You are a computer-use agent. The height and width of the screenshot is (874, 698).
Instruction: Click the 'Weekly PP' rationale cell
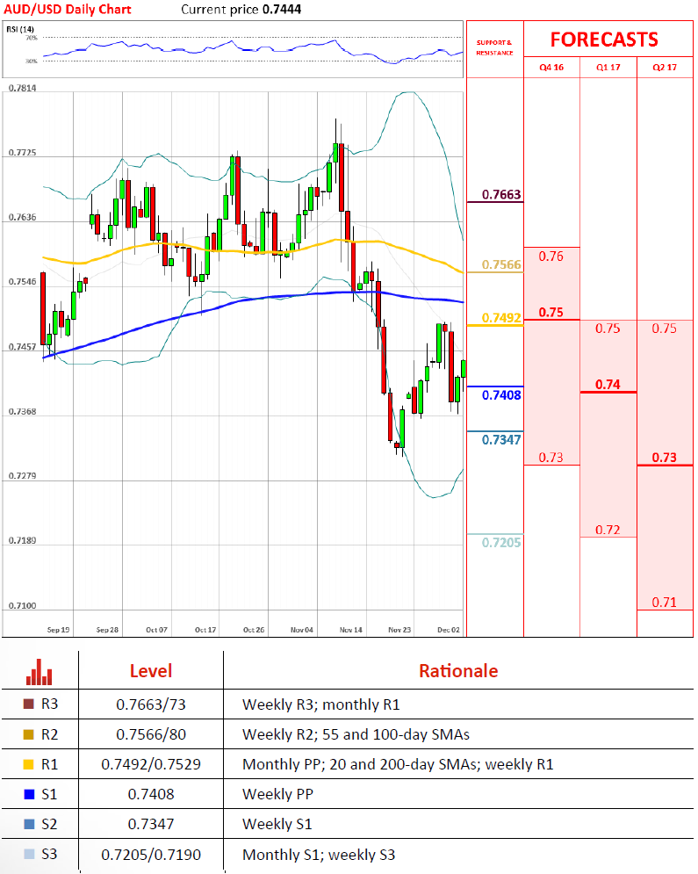pos(278,794)
